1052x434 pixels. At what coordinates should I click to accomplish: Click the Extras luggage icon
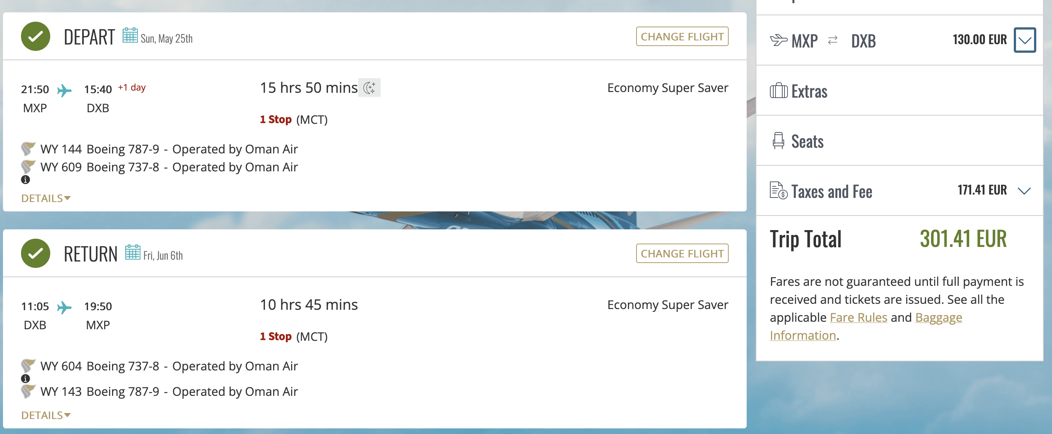pyautogui.click(x=779, y=91)
